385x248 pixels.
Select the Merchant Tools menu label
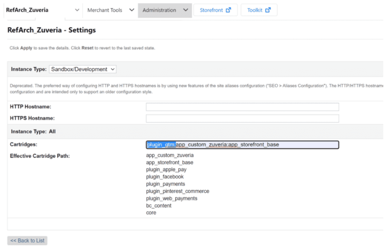105,10
